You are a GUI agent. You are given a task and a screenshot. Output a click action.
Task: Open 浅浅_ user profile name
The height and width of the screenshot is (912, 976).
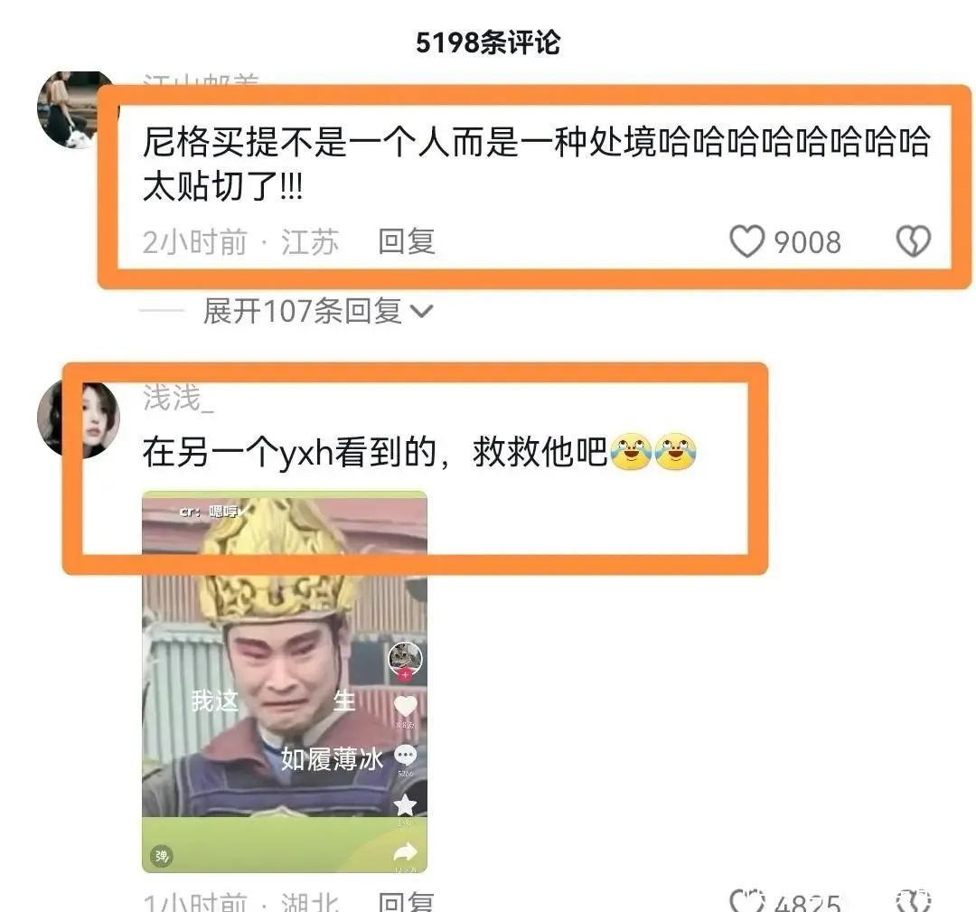click(178, 398)
